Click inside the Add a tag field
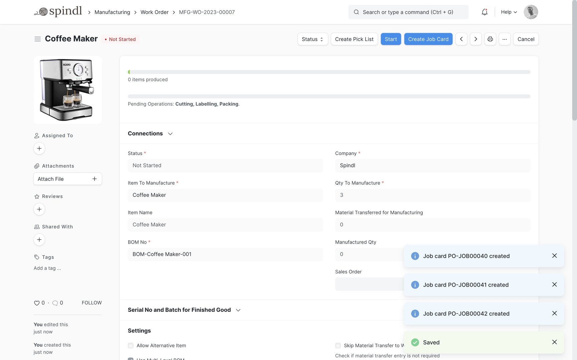This screenshot has height=360, width=577. [x=47, y=268]
